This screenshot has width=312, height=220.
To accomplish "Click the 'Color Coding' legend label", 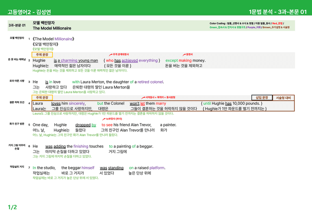I will tap(218, 23).
